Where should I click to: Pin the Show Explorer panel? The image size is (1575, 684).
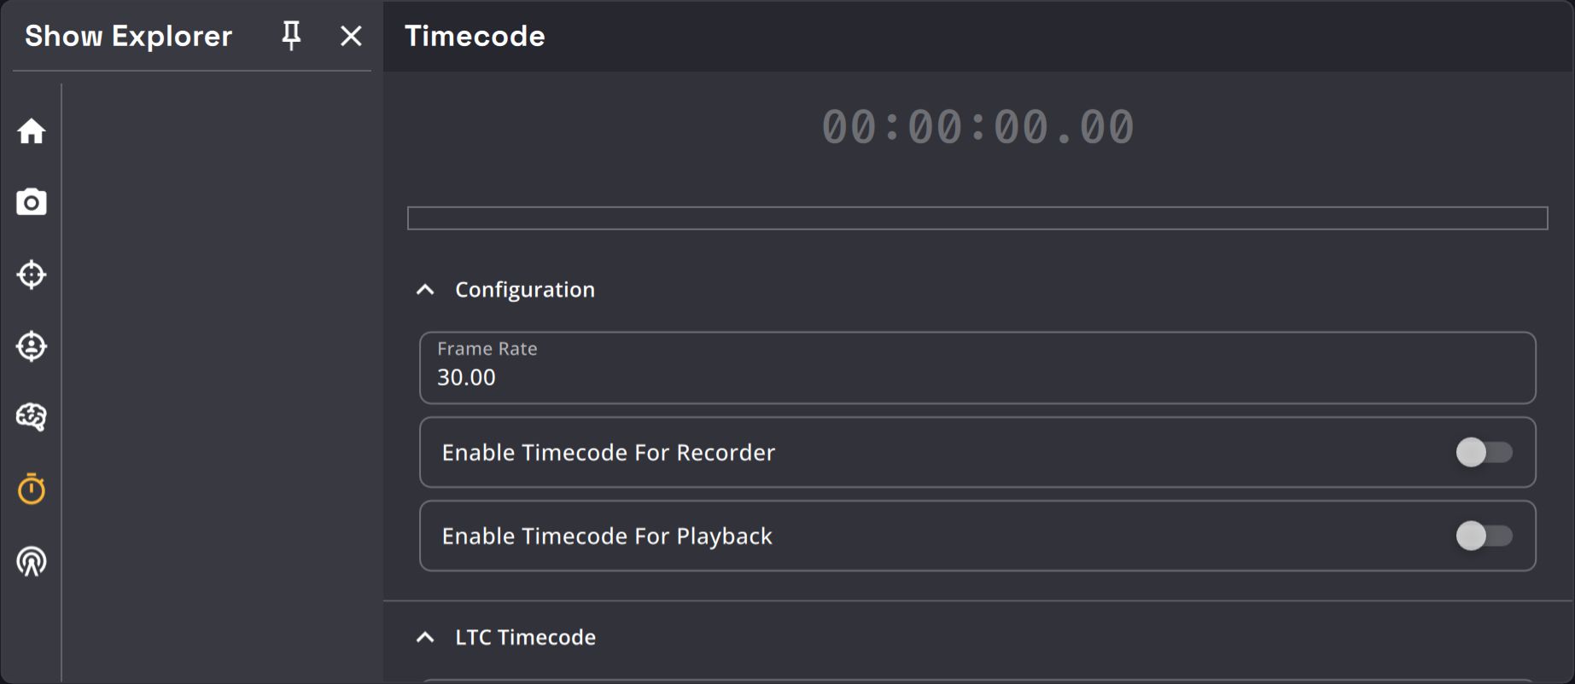point(291,36)
